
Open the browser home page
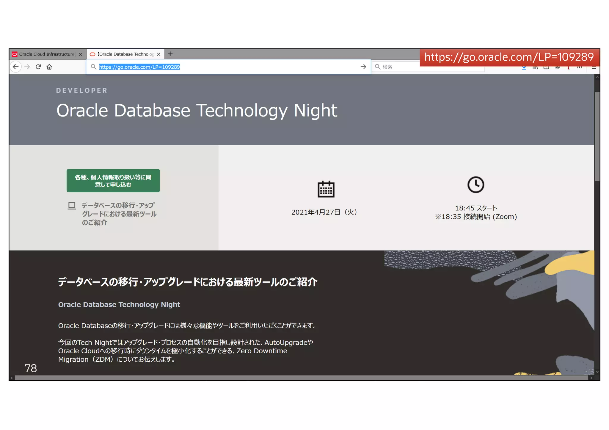(x=49, y=67)
